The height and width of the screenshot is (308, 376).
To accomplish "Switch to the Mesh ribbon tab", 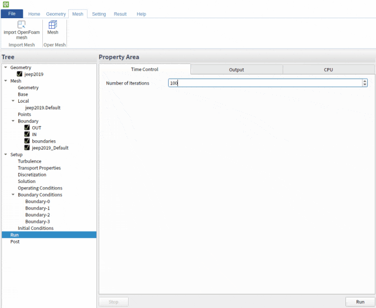I will 78,14.
